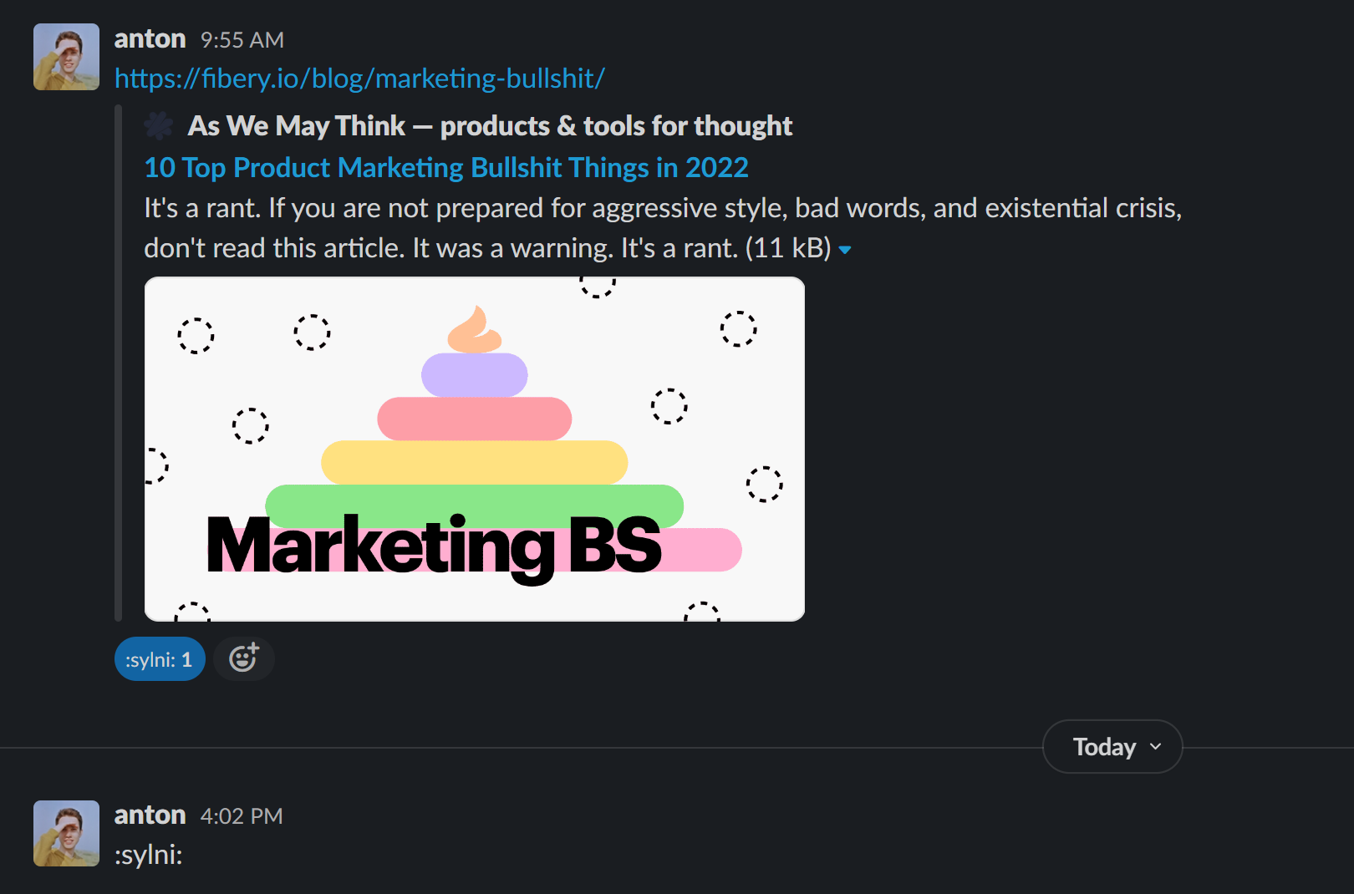Click anton's avatar on the 4:02 PM message
1354x894 pixels.
(x=66, y=833)
